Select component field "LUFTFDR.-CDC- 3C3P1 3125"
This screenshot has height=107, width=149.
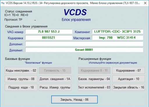118,31
